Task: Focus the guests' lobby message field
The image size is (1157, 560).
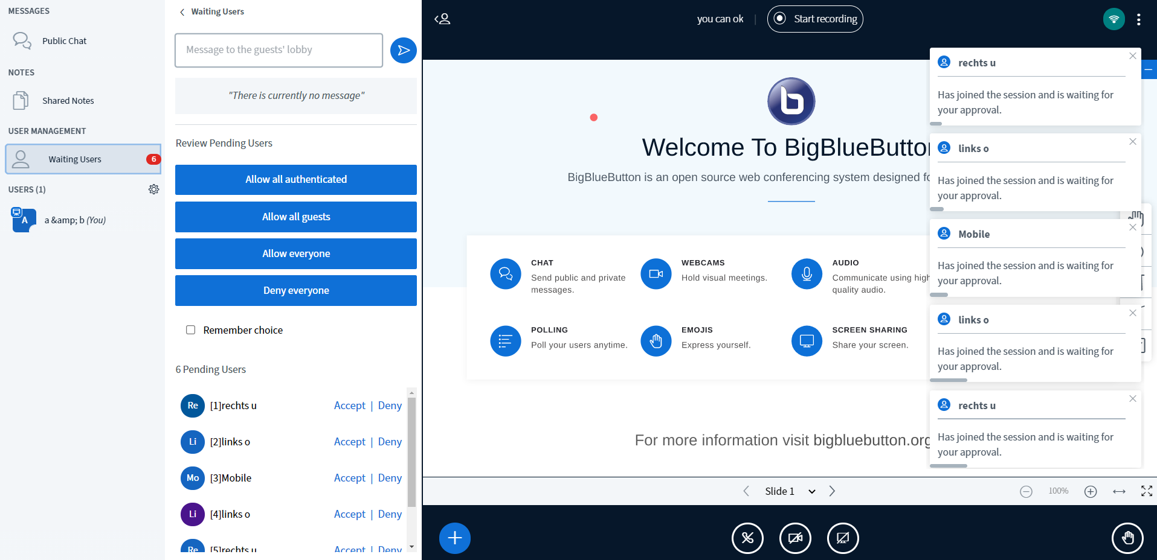Action: (279, 50)
